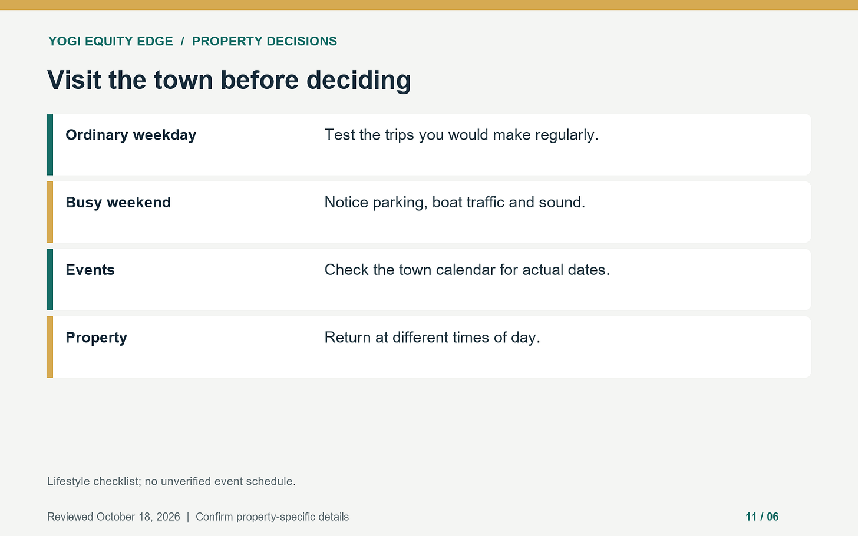Click the teal accent bar beside Ordinary weekday
Screen dimensions: 858x536
(50, 144)
